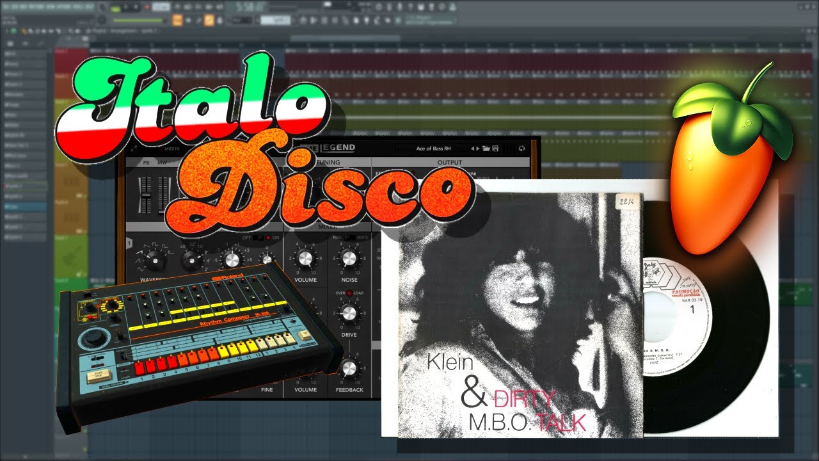Click the OVERLOAD indicator LED

pos(349,293)
